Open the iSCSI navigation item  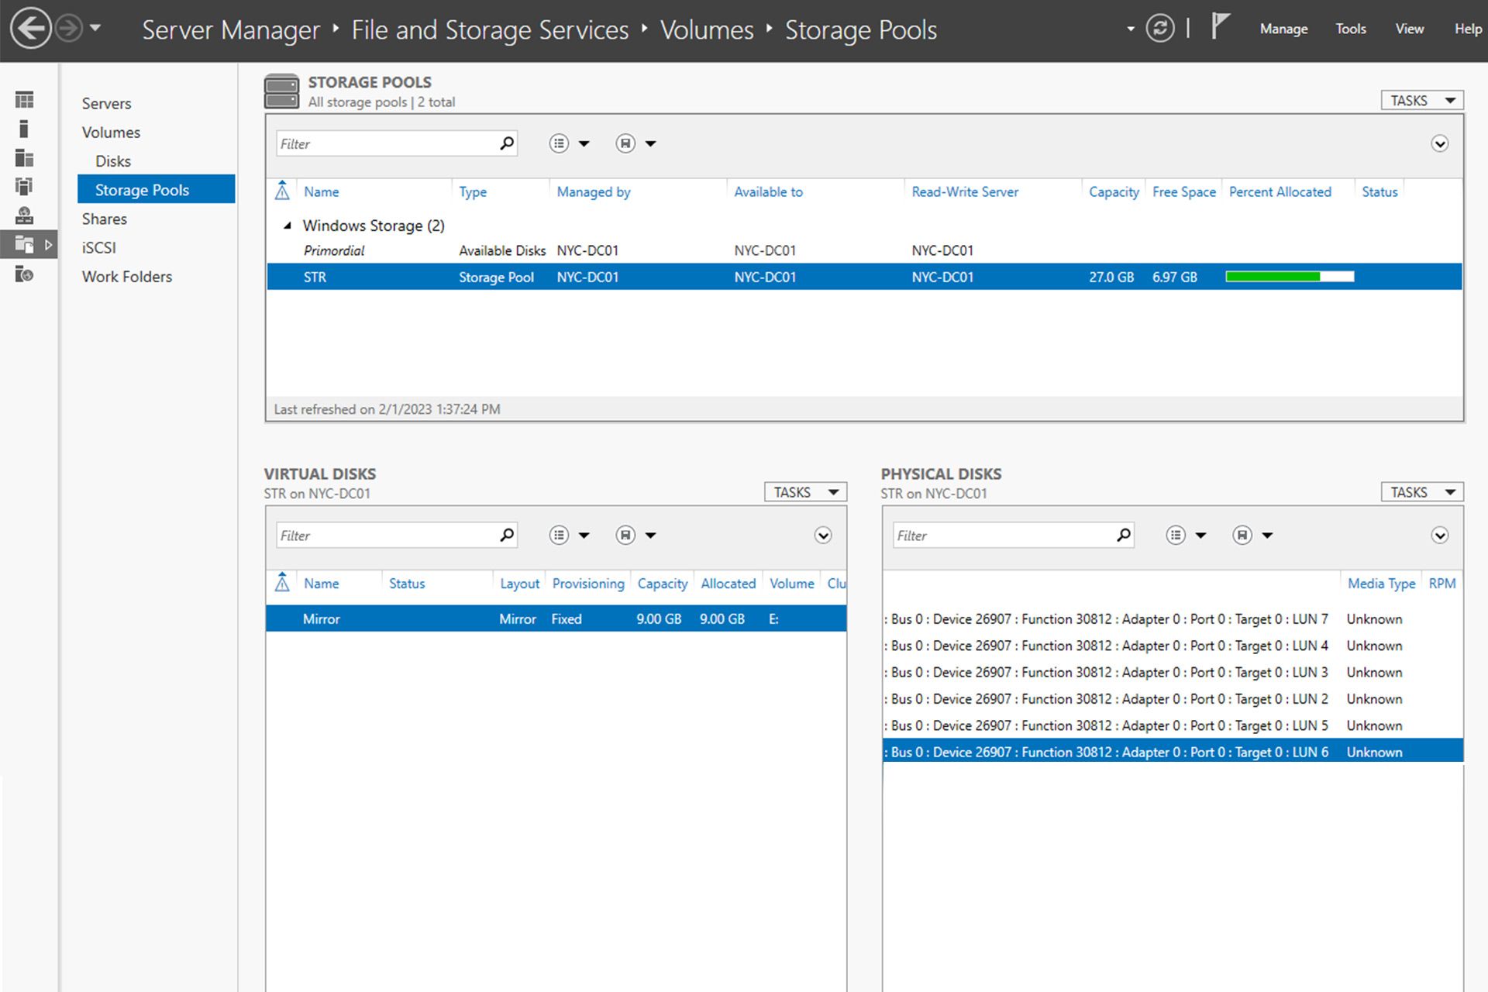[99, 248]
